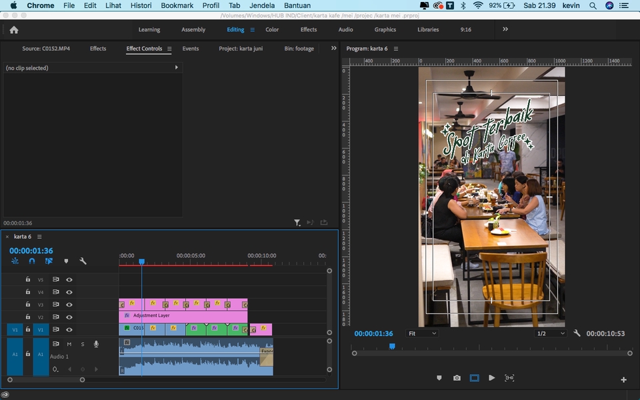Open the Bookmark menu in menu bar

[x=177, y=5]
